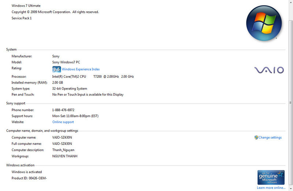Click the Genuine Microsoft software badge

point(271,177)
